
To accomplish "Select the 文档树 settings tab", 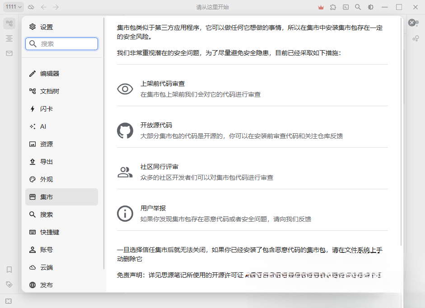I will (x=61, y=91).
